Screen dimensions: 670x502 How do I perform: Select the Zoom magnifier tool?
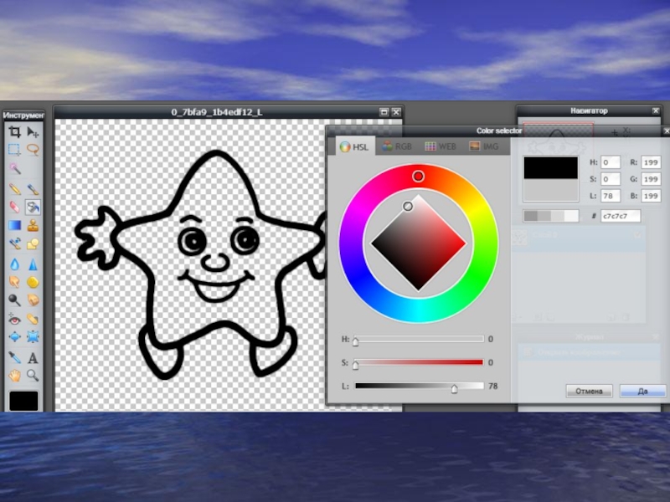tap(33, 375)
